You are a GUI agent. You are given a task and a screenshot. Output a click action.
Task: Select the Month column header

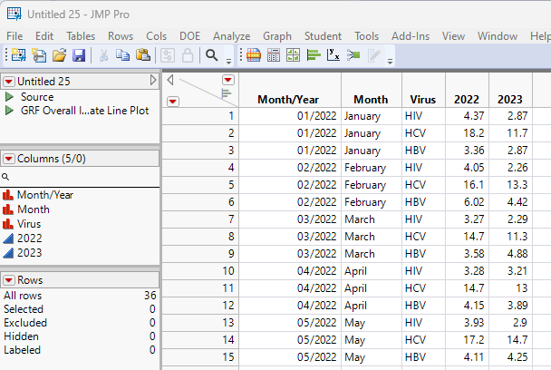pyautogui.click(x=372, y=91)
